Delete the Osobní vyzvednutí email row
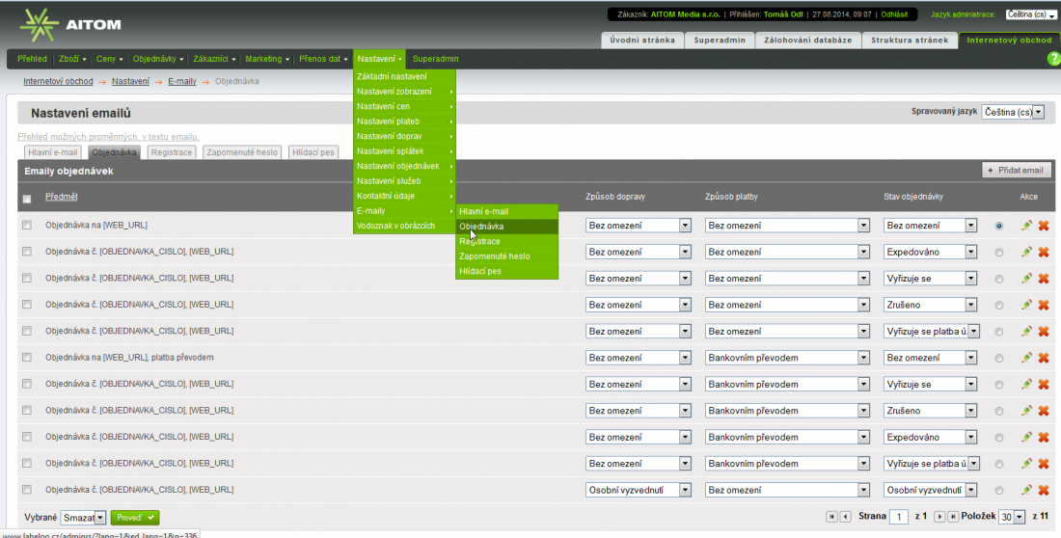This screenshot has height=538, width=1061. click(x=1043, y=490)
